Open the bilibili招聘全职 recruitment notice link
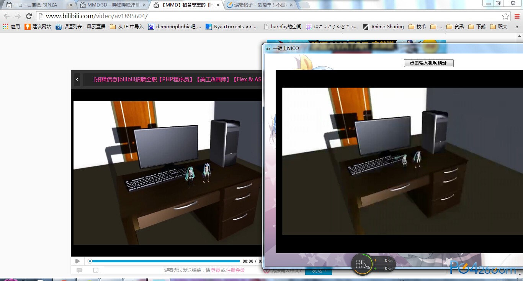The width and height of the screenshot is (523, 281). click(x=177, y=79)
